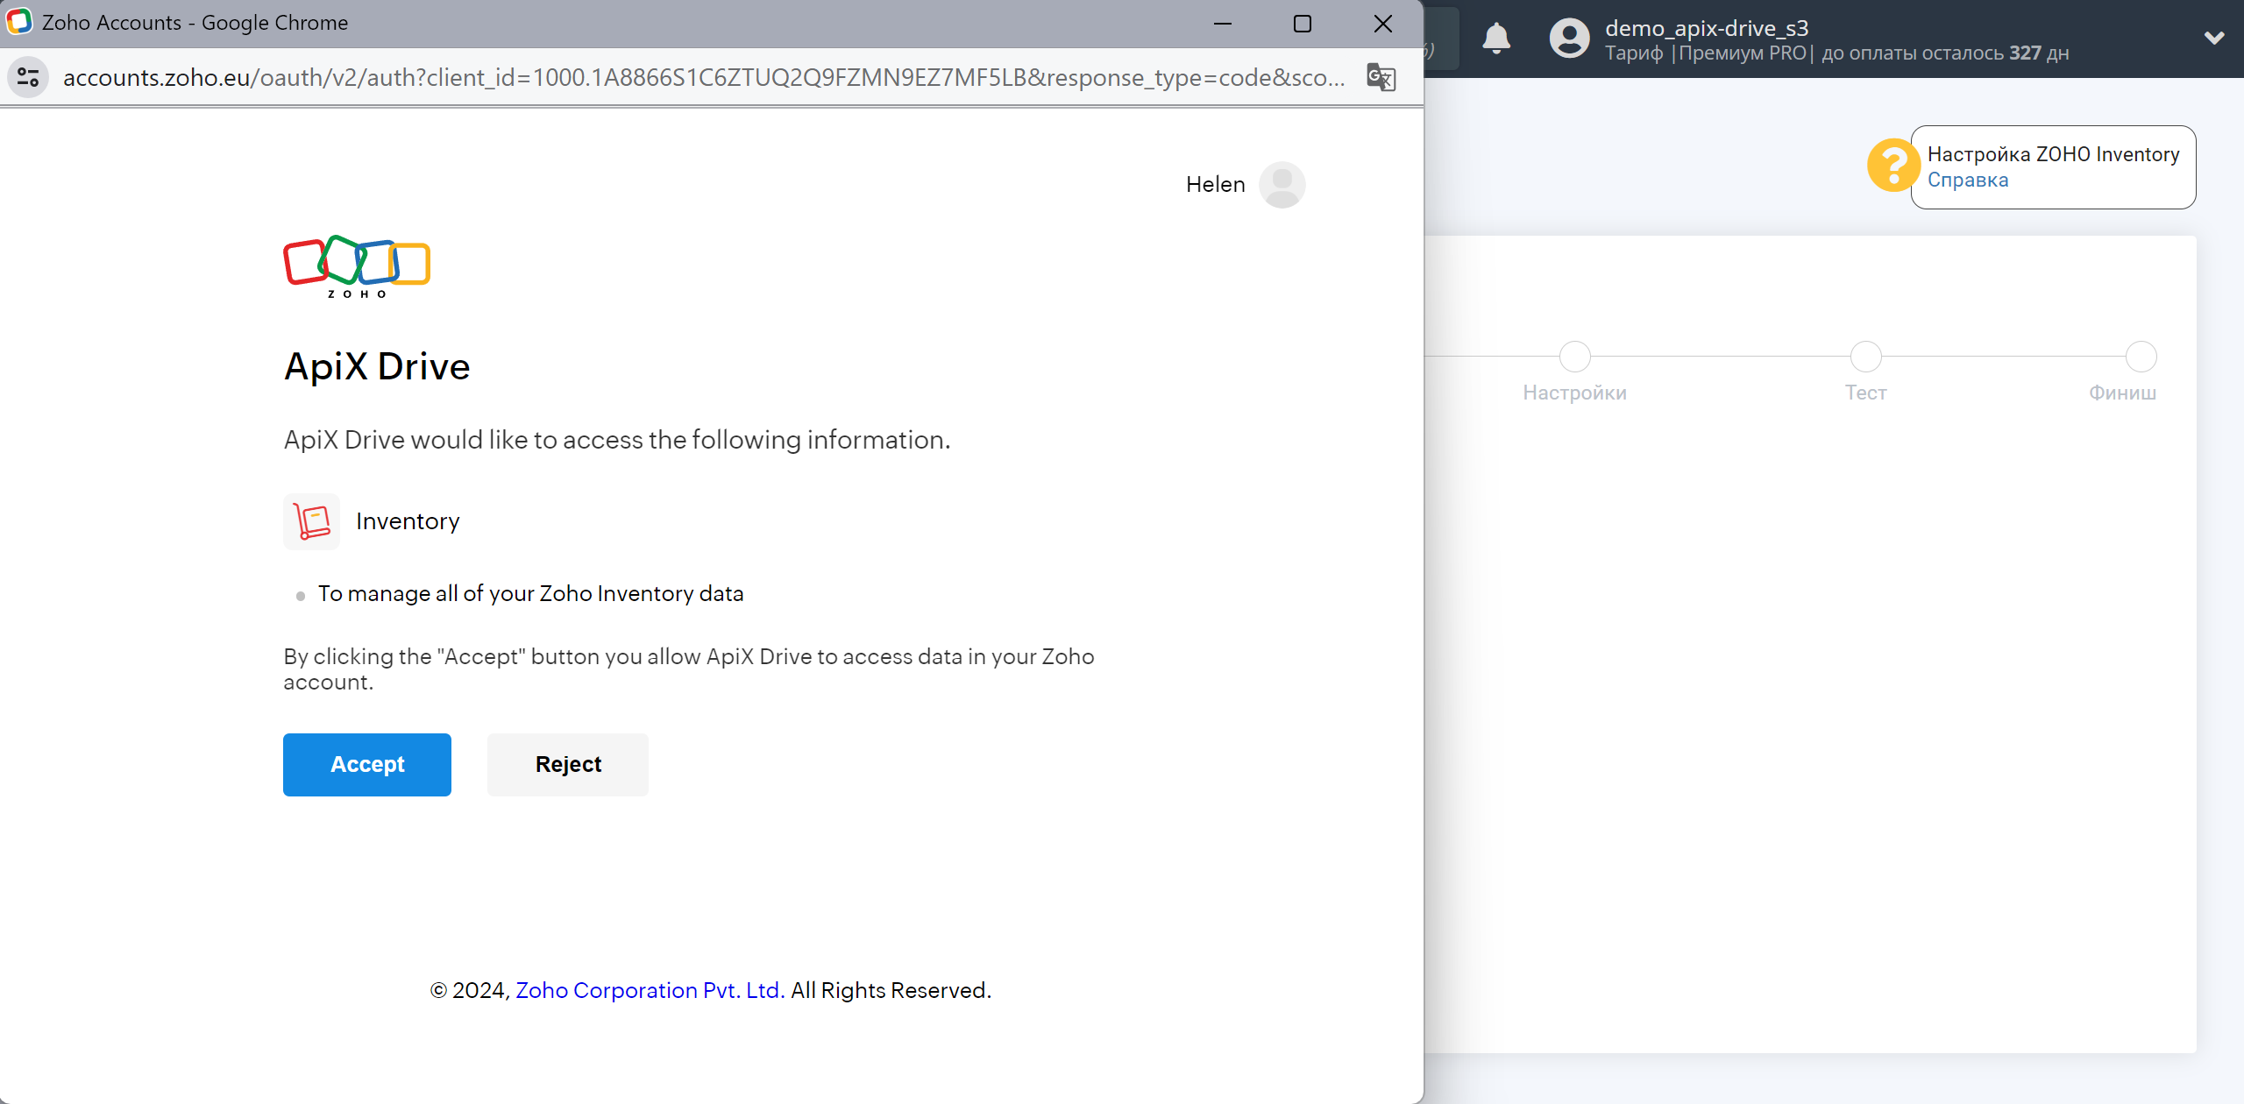The image size is (2244, 1104).
Task: Click the demo_apix-drive_s3 account name
Action: pos(1706,28)
